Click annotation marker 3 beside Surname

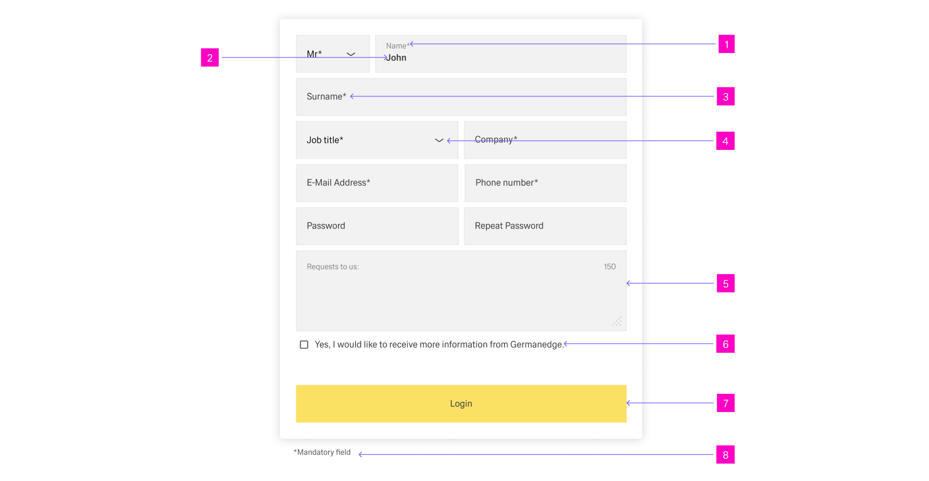(x=726, y=97)
